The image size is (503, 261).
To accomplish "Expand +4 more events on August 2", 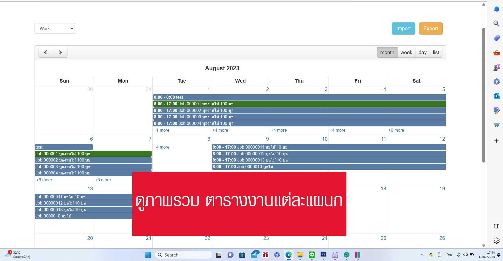I will (x=220, y=130).
